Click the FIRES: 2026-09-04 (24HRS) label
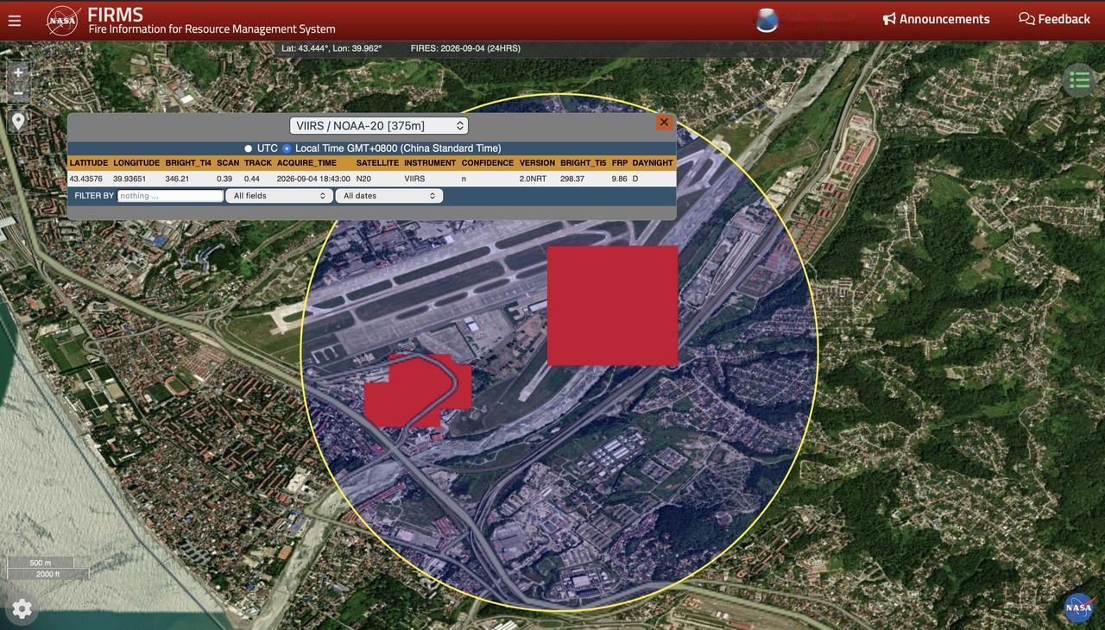This screenshot has width=1105, height=630. (465, 48)
